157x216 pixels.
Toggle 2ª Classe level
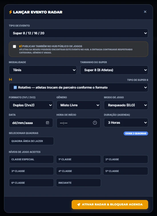[x=126, y=159]
